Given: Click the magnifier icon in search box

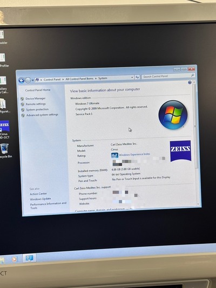Looking at the screenshot, I should 192,75.
